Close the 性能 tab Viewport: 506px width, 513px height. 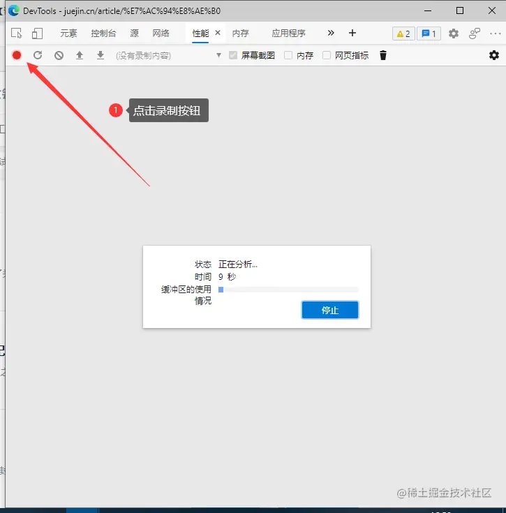coord(218,33)
